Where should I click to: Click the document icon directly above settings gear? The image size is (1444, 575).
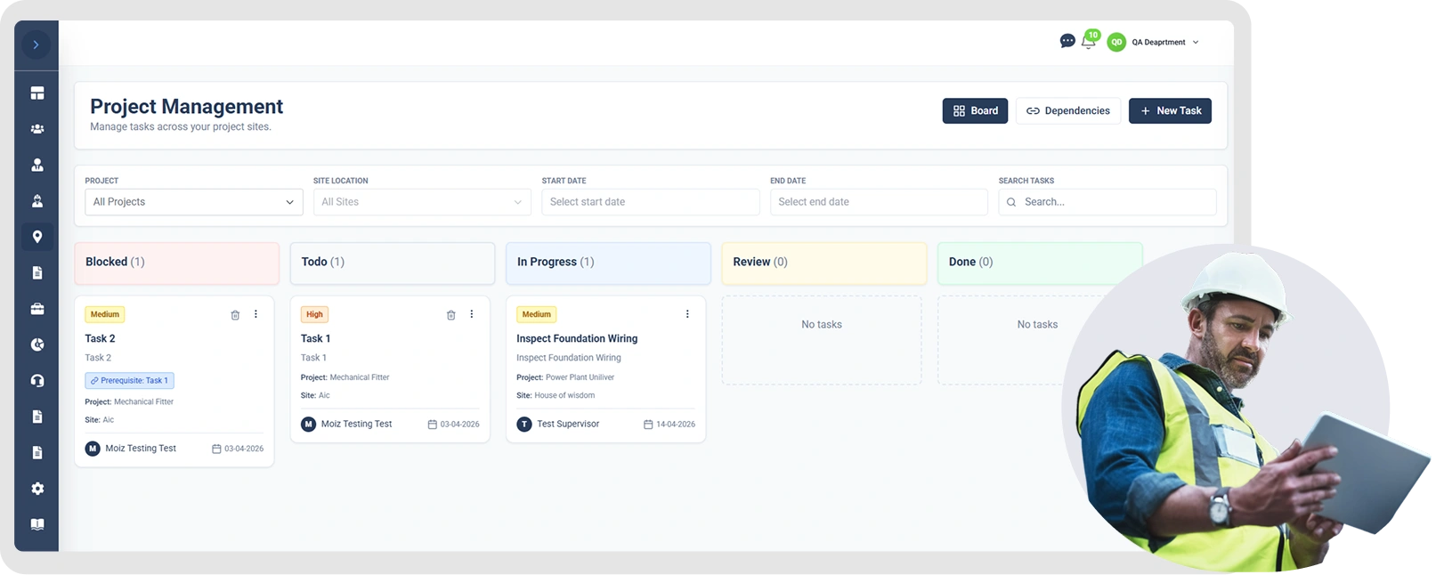coord(37,453)
